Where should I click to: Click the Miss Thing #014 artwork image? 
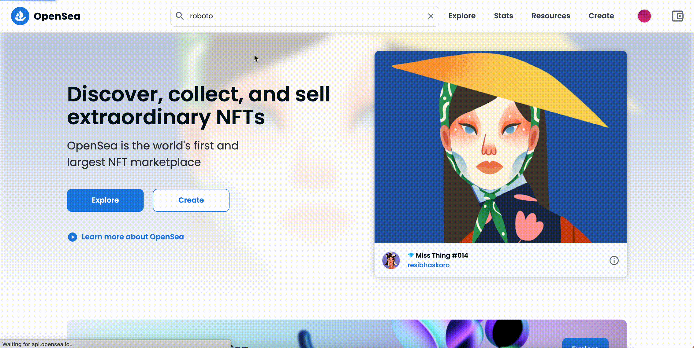[500, 147]
